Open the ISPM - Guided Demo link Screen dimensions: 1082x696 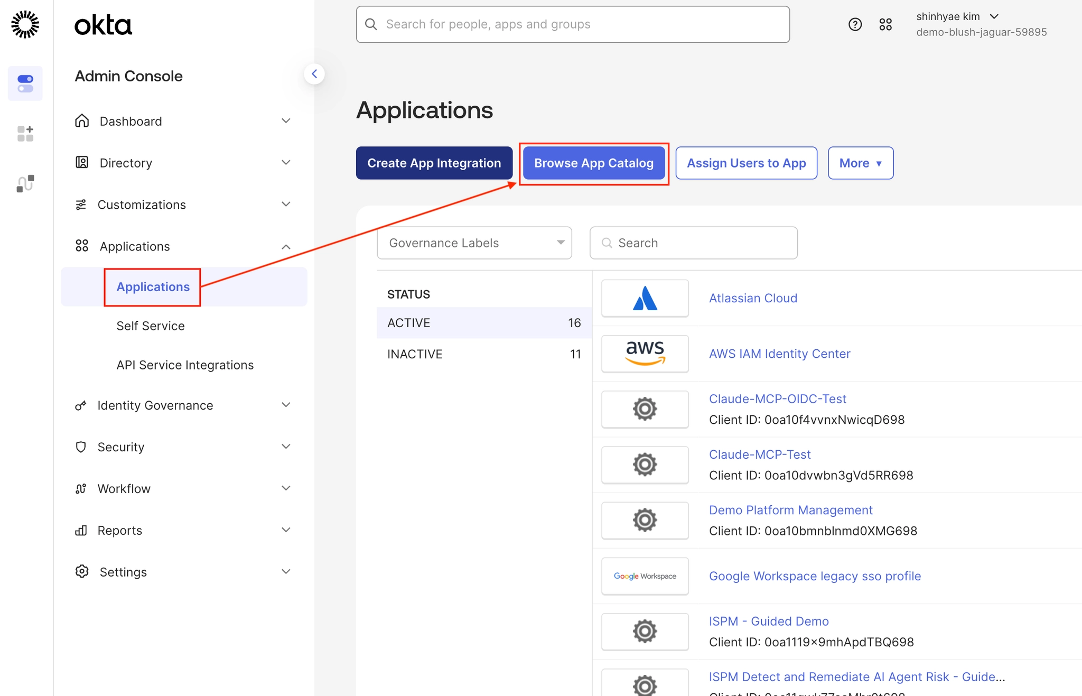(x=769, y=621)
